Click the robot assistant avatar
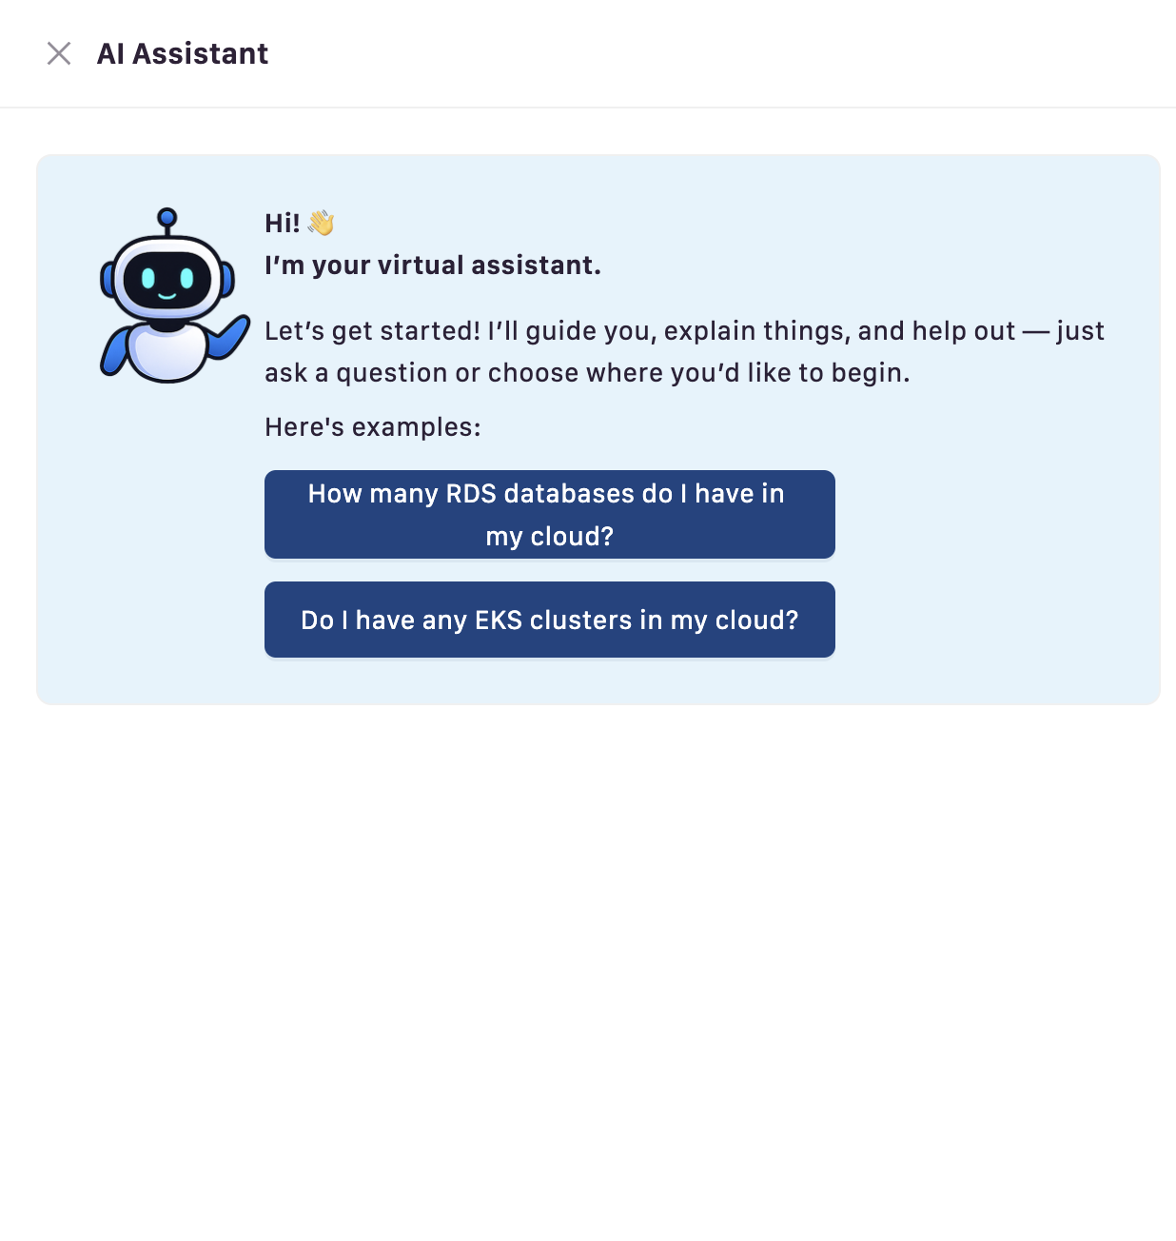1176x1241 pixels. pos(175,295)
